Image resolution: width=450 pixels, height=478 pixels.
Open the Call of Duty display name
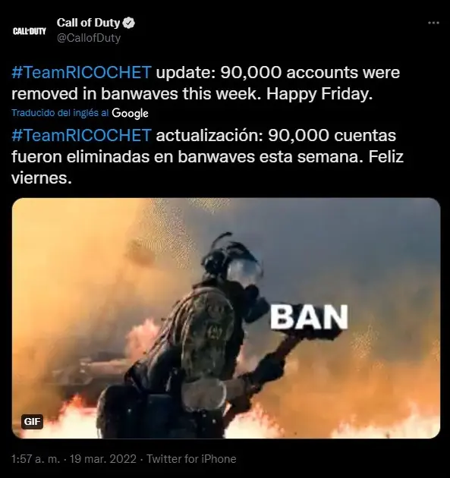(x=88, y=23)
